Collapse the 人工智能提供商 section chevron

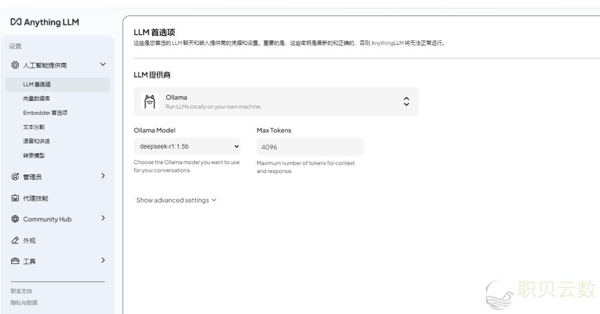(103, 65)
